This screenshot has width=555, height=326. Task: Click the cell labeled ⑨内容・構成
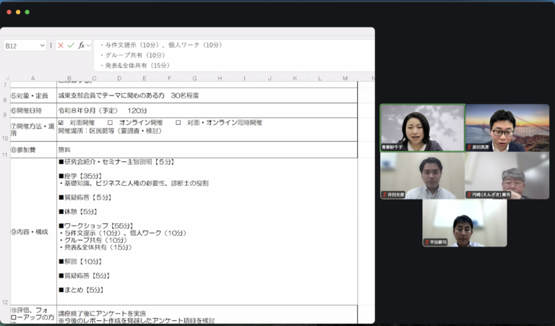(x=34, y=231)
